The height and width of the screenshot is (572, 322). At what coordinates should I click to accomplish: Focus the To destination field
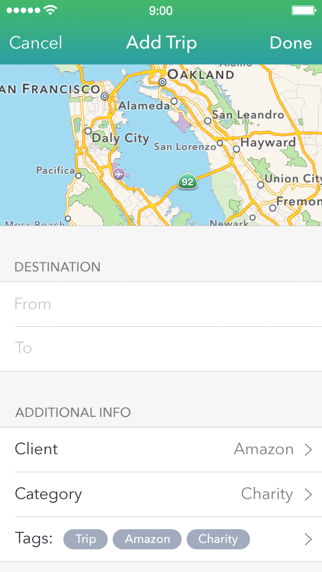(161, 348)
